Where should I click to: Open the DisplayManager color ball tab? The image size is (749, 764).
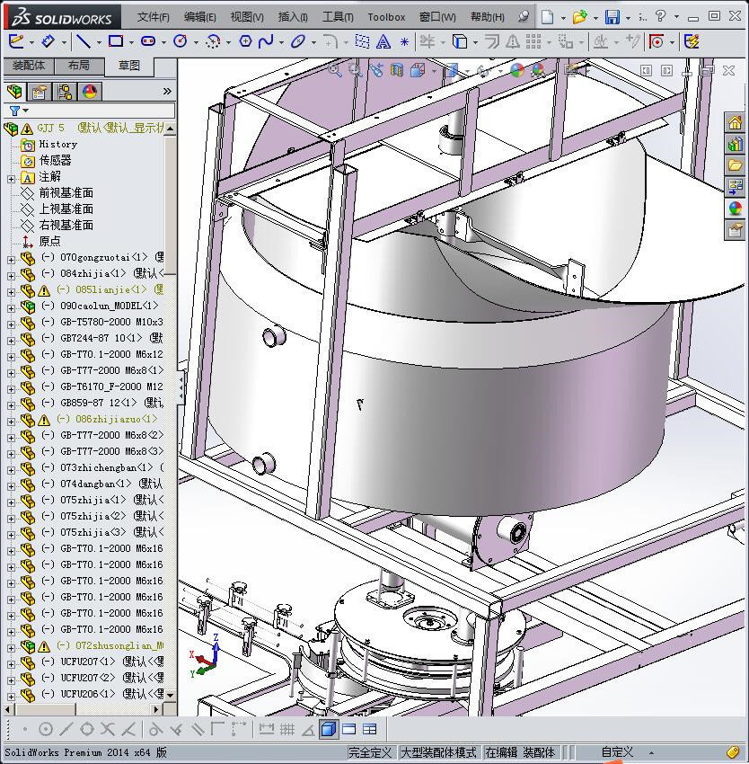[90, 92]
